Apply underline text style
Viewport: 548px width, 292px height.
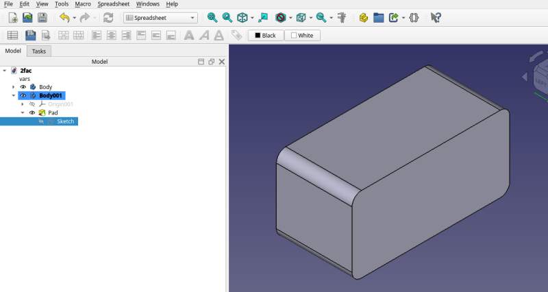click(x=219, y=36)
